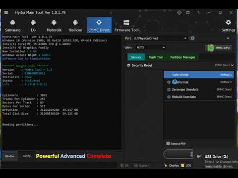Click the LOG folder icon
This screenshot has height=178, width=238.
coord(182,165)
